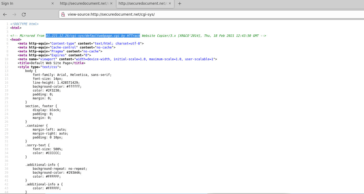
Task: Click the color: #CCCCCC line
Action: point(47,153)
